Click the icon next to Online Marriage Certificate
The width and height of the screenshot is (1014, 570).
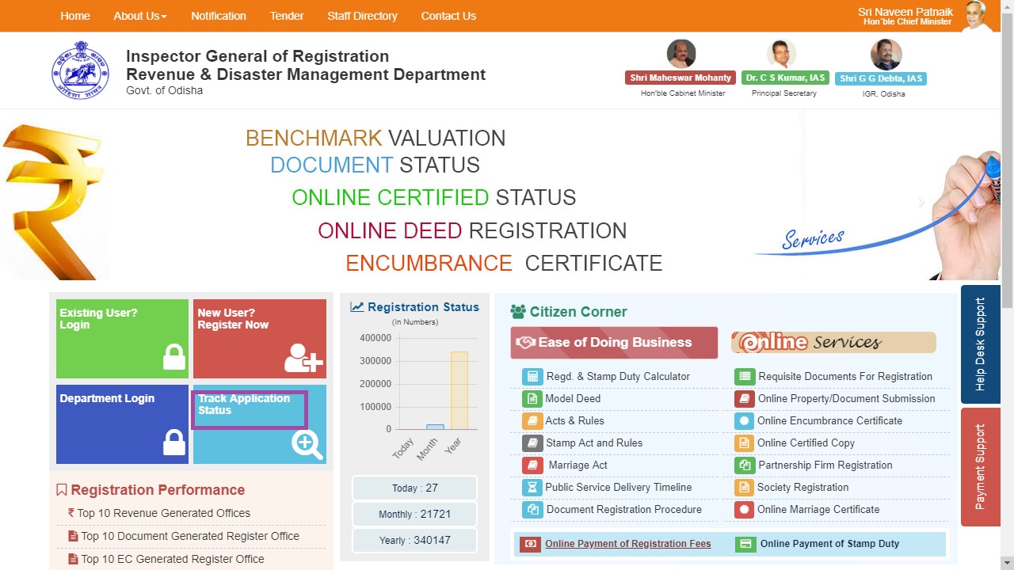click(x=744, y=510)
